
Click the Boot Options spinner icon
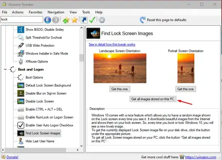click(21, 77)
